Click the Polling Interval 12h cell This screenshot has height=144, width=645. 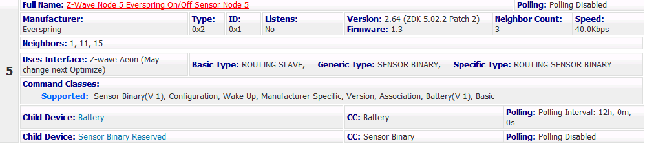574,118
